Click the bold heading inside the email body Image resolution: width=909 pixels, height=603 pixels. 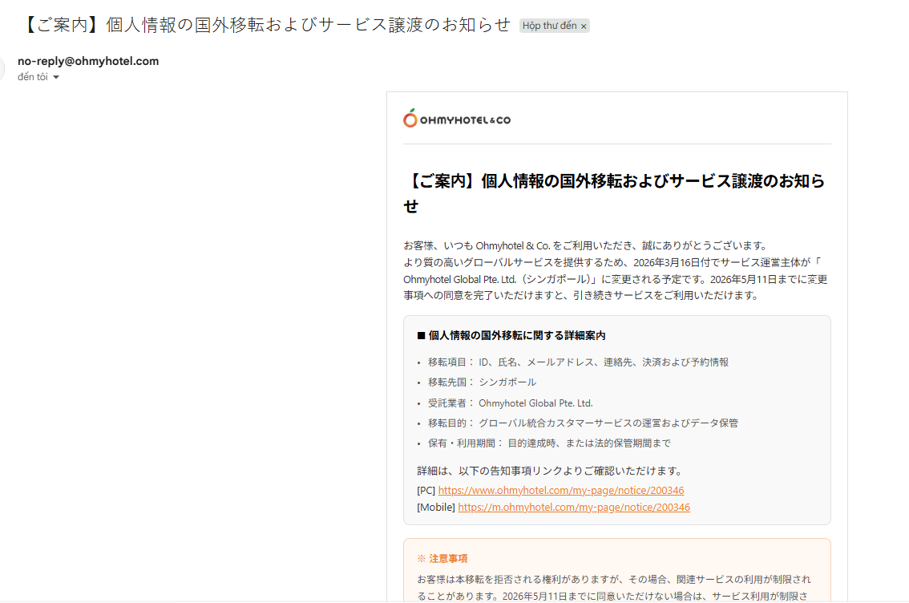pos(615,193)
